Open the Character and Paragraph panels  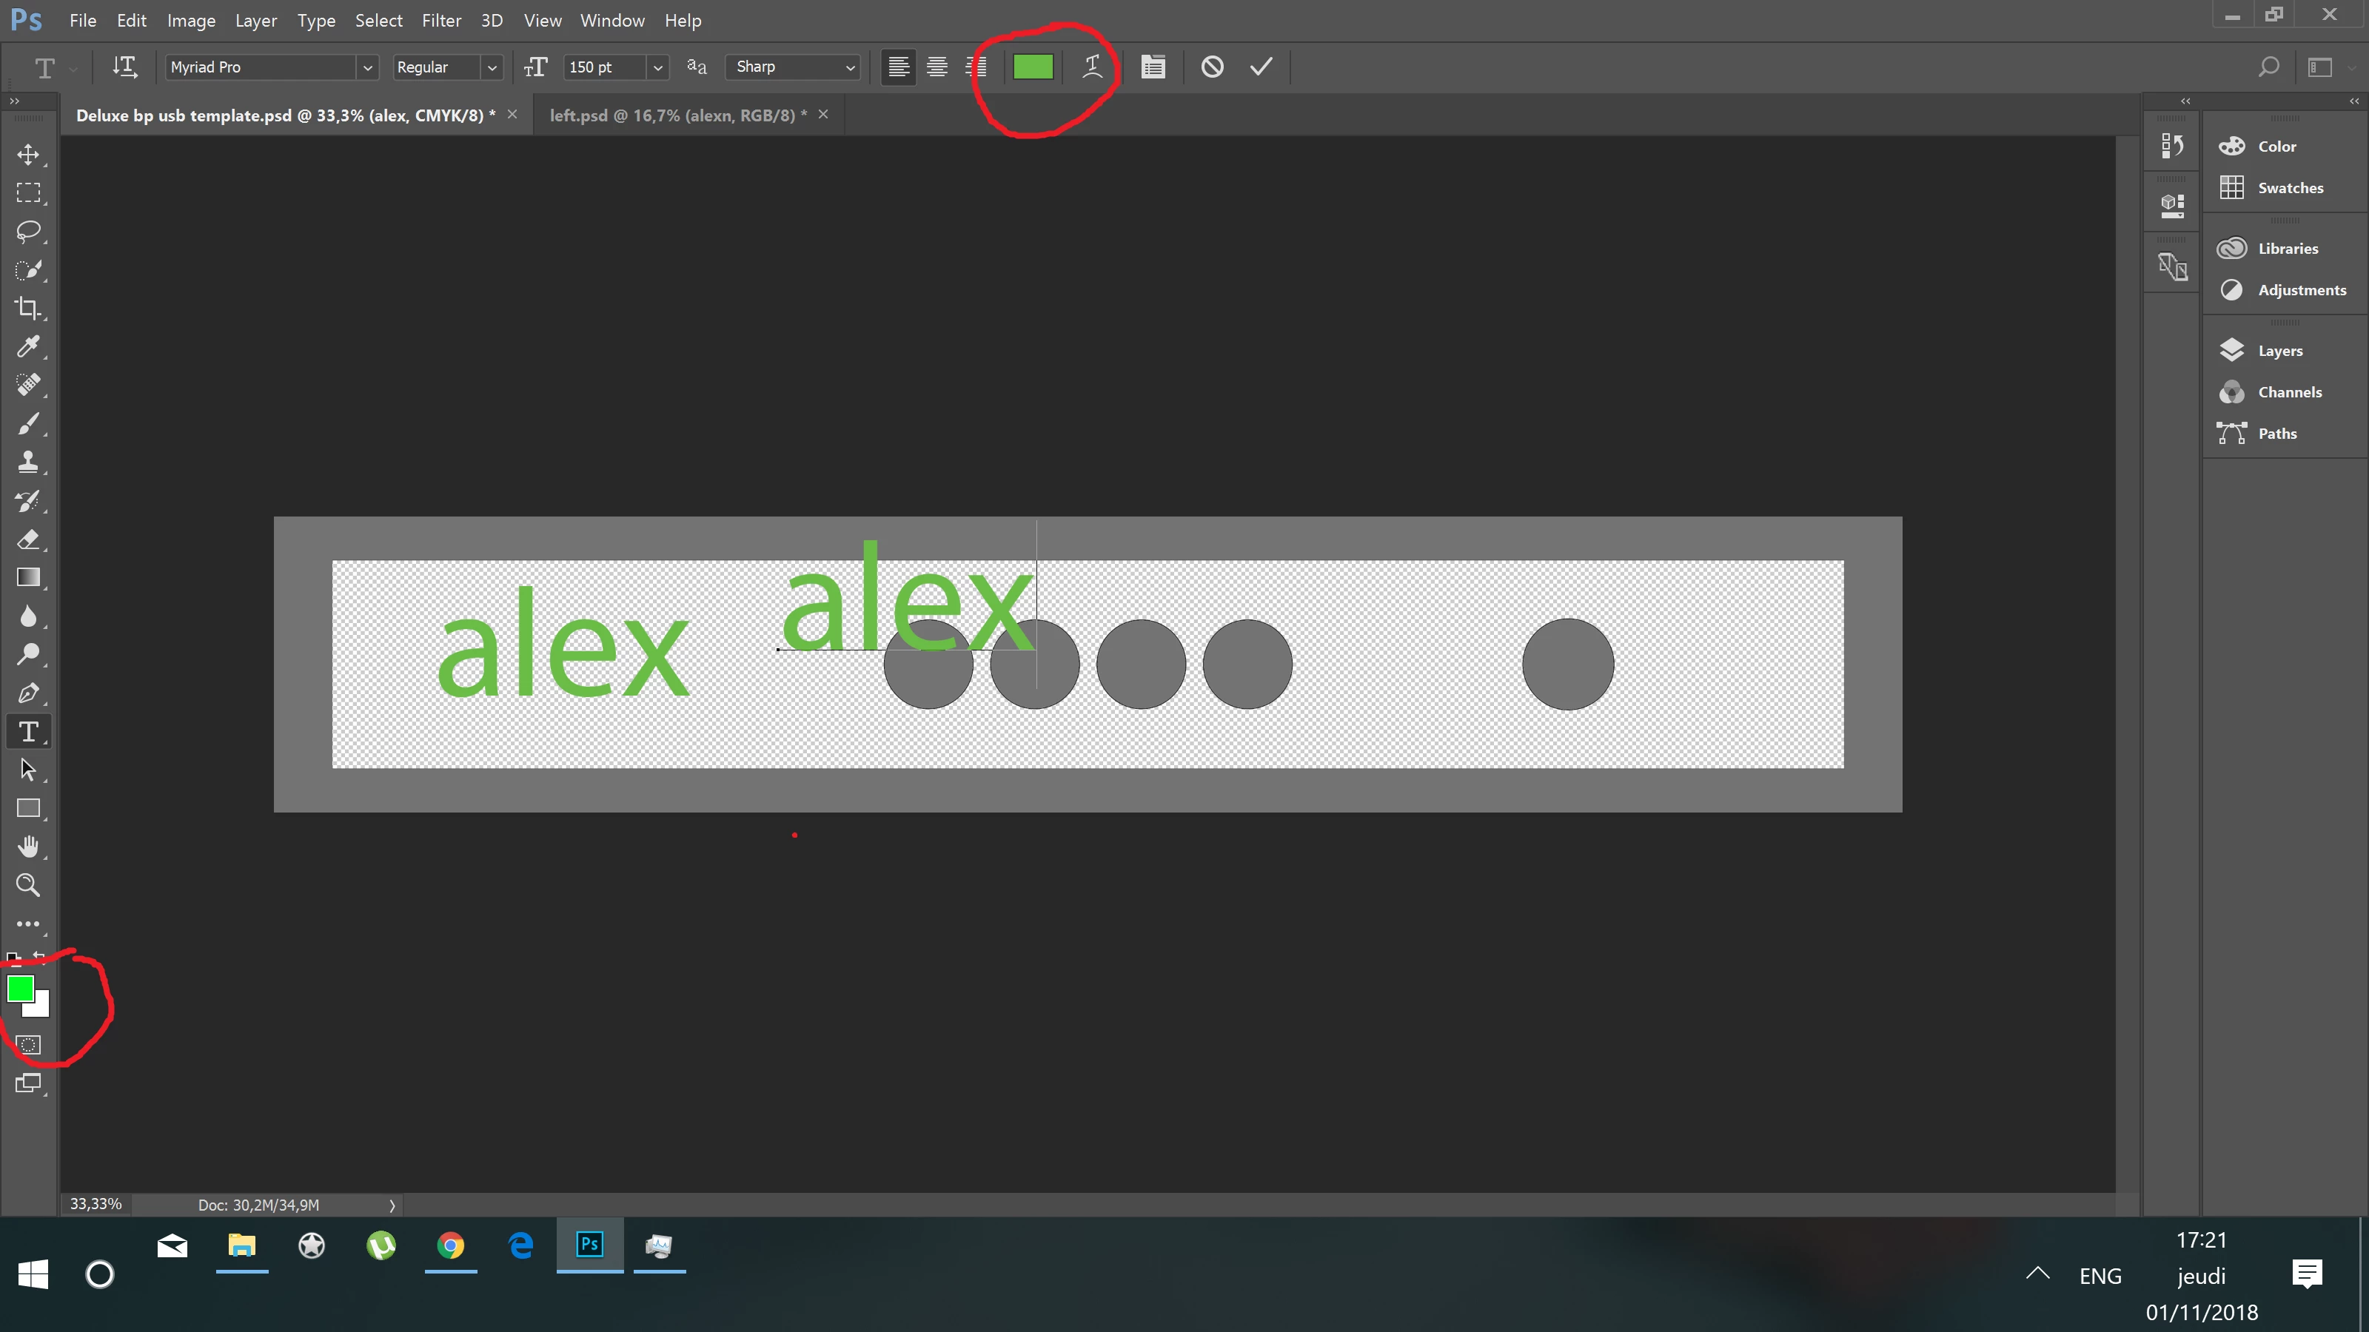pyautogui.click(x=1153, y=66)
